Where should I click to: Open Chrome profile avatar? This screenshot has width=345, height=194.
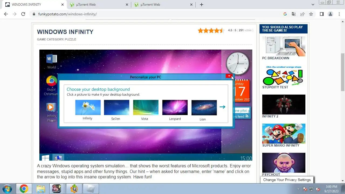330,14
